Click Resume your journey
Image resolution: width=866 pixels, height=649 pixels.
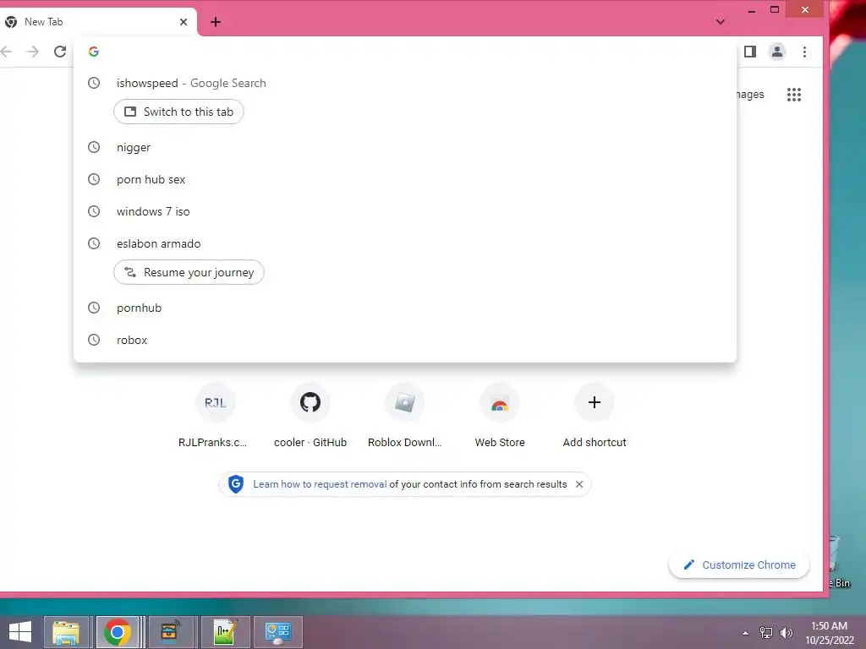[189, 273]
